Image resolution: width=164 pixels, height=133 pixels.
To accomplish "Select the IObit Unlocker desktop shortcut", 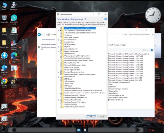I will point(14,83).
